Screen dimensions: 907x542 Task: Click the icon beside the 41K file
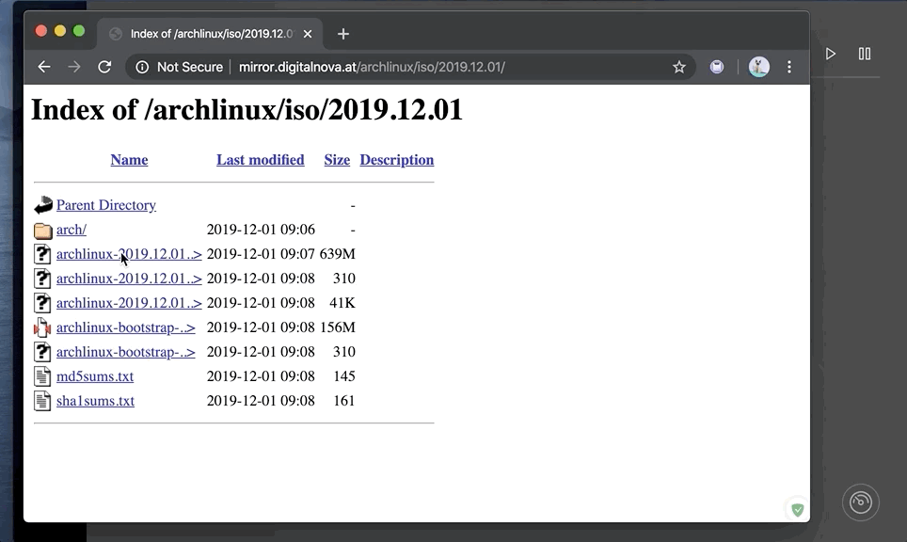42,303
